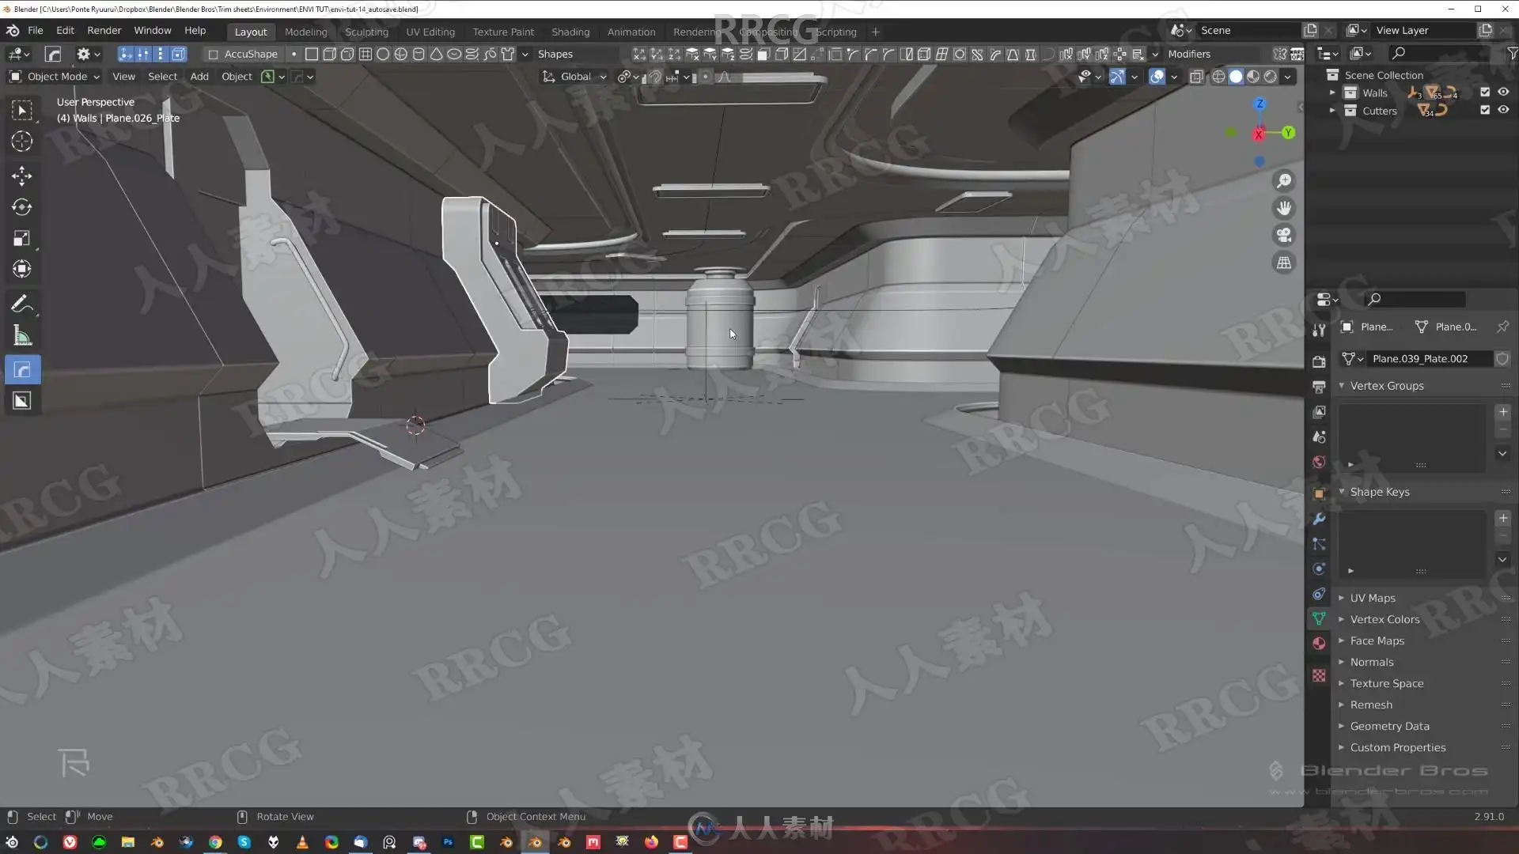The image size is (1519, 854).
Task: Activate the Annotate pencil tool
Action: 21,304
